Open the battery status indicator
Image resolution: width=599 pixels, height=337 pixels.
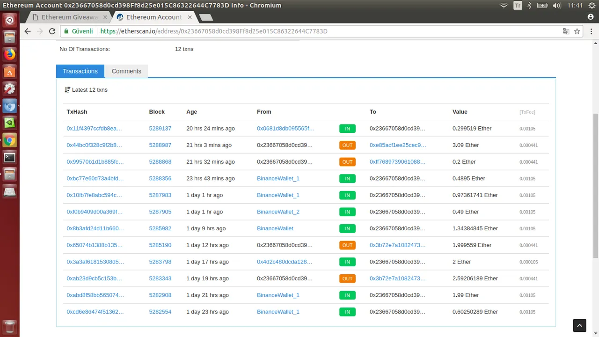point(542,6)
